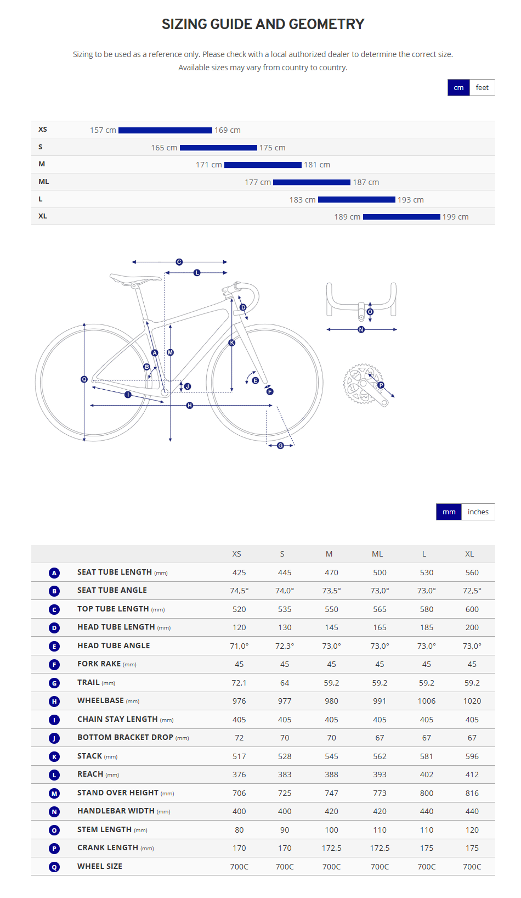This screenshot has height=898, width=521.
Task: Click the A icon beside Seat Tube Length
Action: point(54,573)
